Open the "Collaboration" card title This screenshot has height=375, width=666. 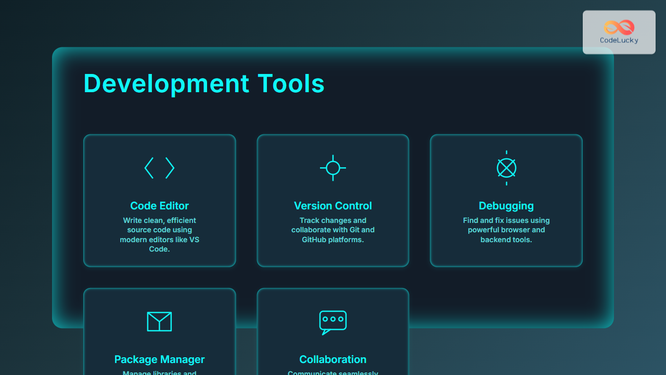(333, 359)
